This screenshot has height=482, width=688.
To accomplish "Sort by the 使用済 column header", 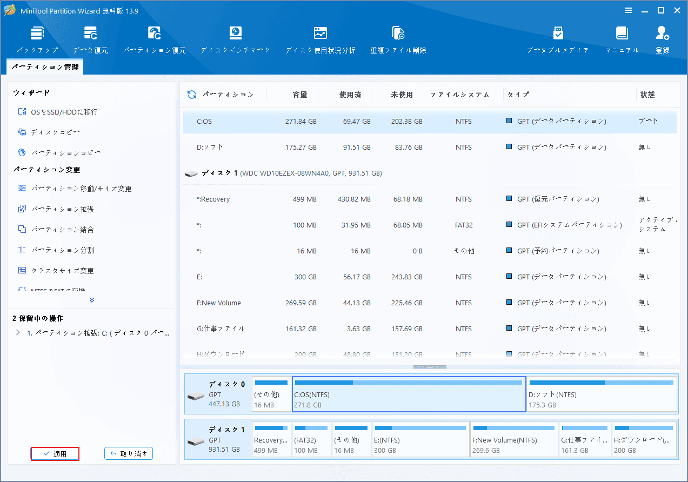I will tap(350, 95).
